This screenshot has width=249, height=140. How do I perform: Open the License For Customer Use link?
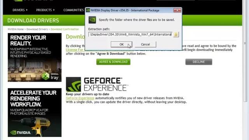74,50
